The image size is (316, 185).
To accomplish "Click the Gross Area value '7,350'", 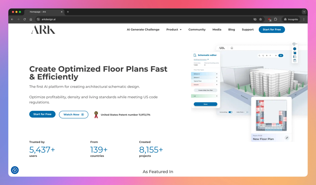I will pos(196,65).
